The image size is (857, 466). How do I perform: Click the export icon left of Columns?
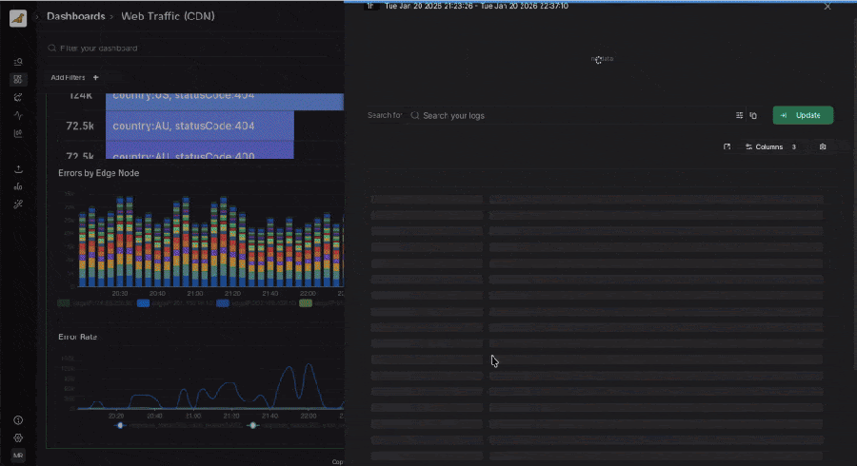pos(727,146)
